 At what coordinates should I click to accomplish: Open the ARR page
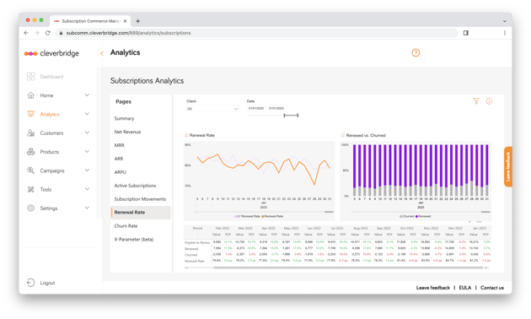click(x=119, y=159)
